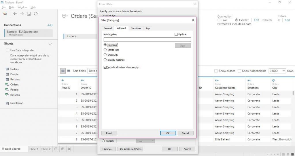Open the File menu
The height and width of the screenshot is (156, 295).
(x=3, y=7)
